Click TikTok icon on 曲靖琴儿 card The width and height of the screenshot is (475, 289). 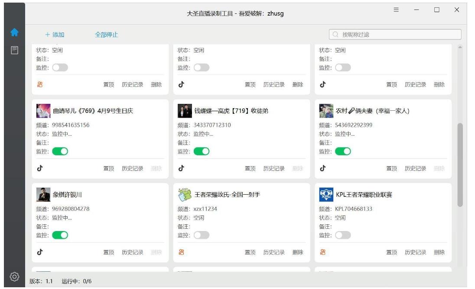click(x=40, y=168)
